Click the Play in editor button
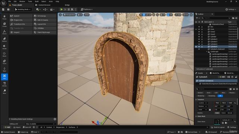This screenshot has width=239, height=134. (x=62, y=9)
